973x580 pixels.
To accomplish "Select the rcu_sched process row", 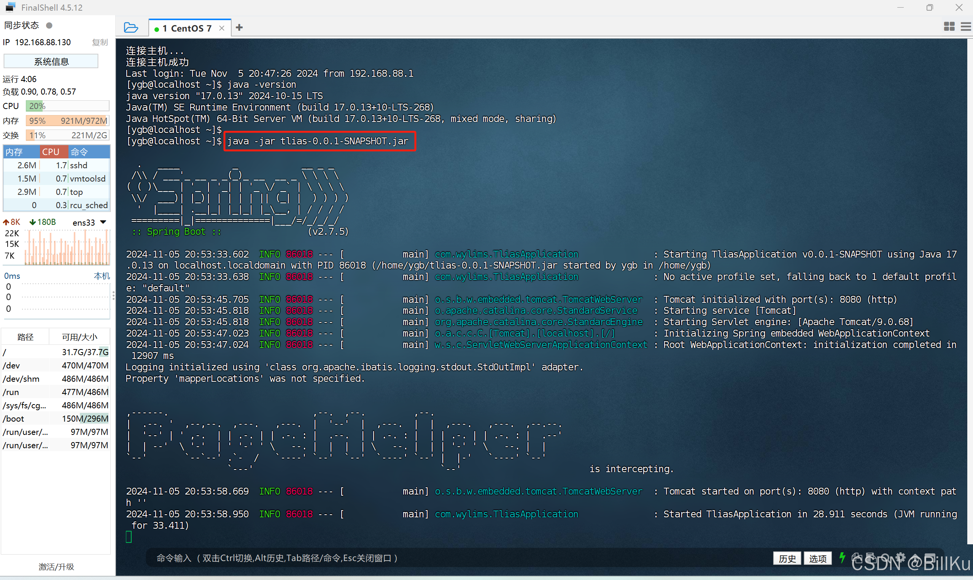I will point(56,205).
